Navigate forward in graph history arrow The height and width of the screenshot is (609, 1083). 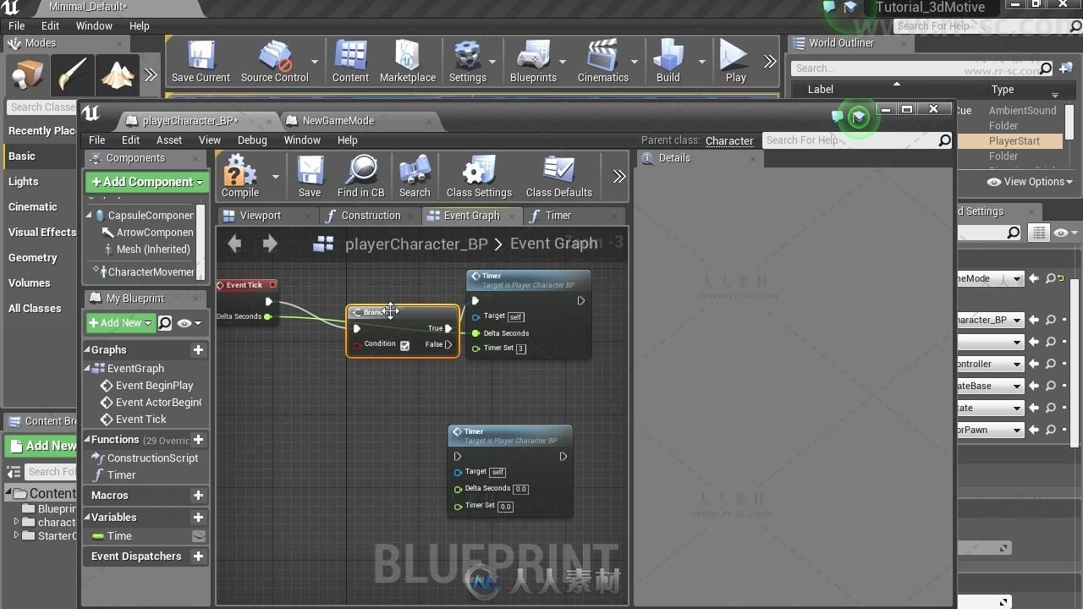(x=270, y=244)
